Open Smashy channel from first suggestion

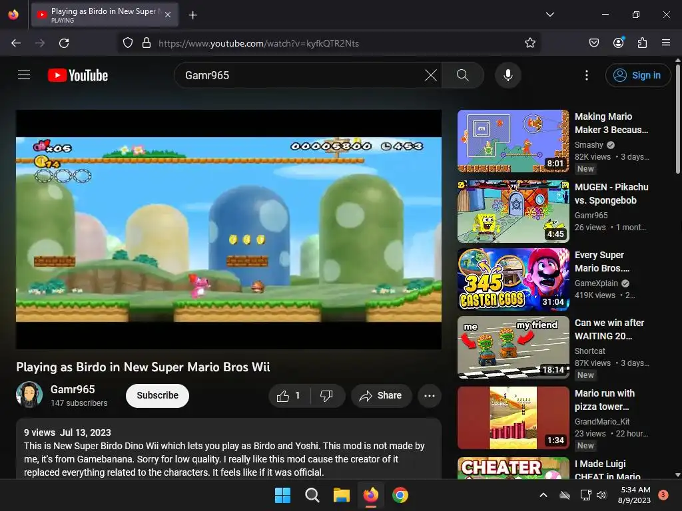[589, 145]
